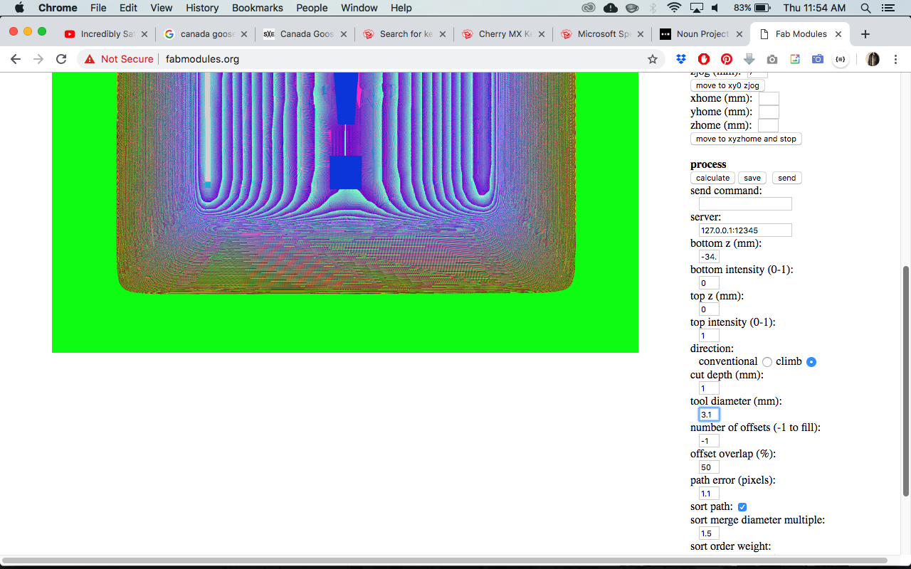Toggle the sort path checkbox
The width and height of the screenshot is (911, 569).
(742, 507)
